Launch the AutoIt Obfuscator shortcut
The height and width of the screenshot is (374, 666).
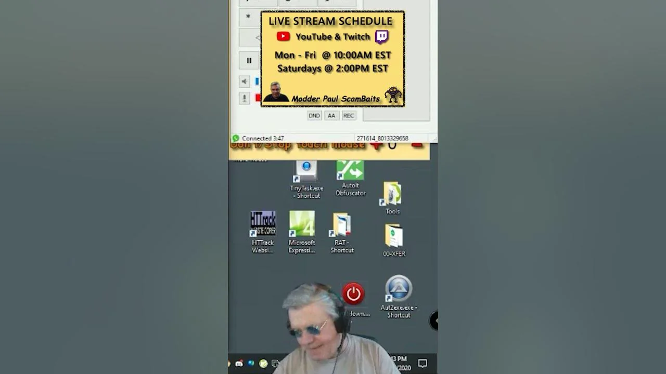(x=350, y=172)
